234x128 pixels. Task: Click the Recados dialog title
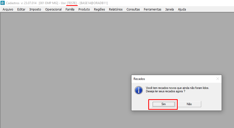pos(139,79)
